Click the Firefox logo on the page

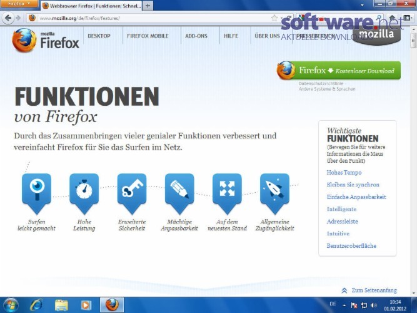coord(46,40)
